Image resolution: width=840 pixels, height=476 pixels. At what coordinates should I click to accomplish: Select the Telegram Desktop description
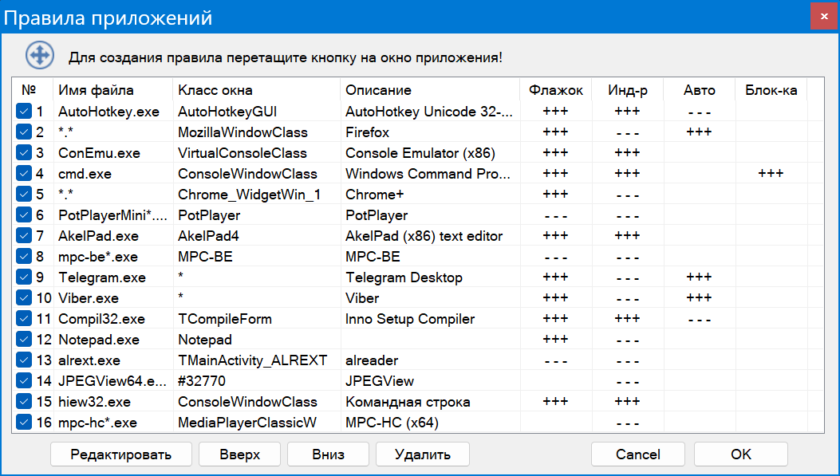tap(404, 277)
